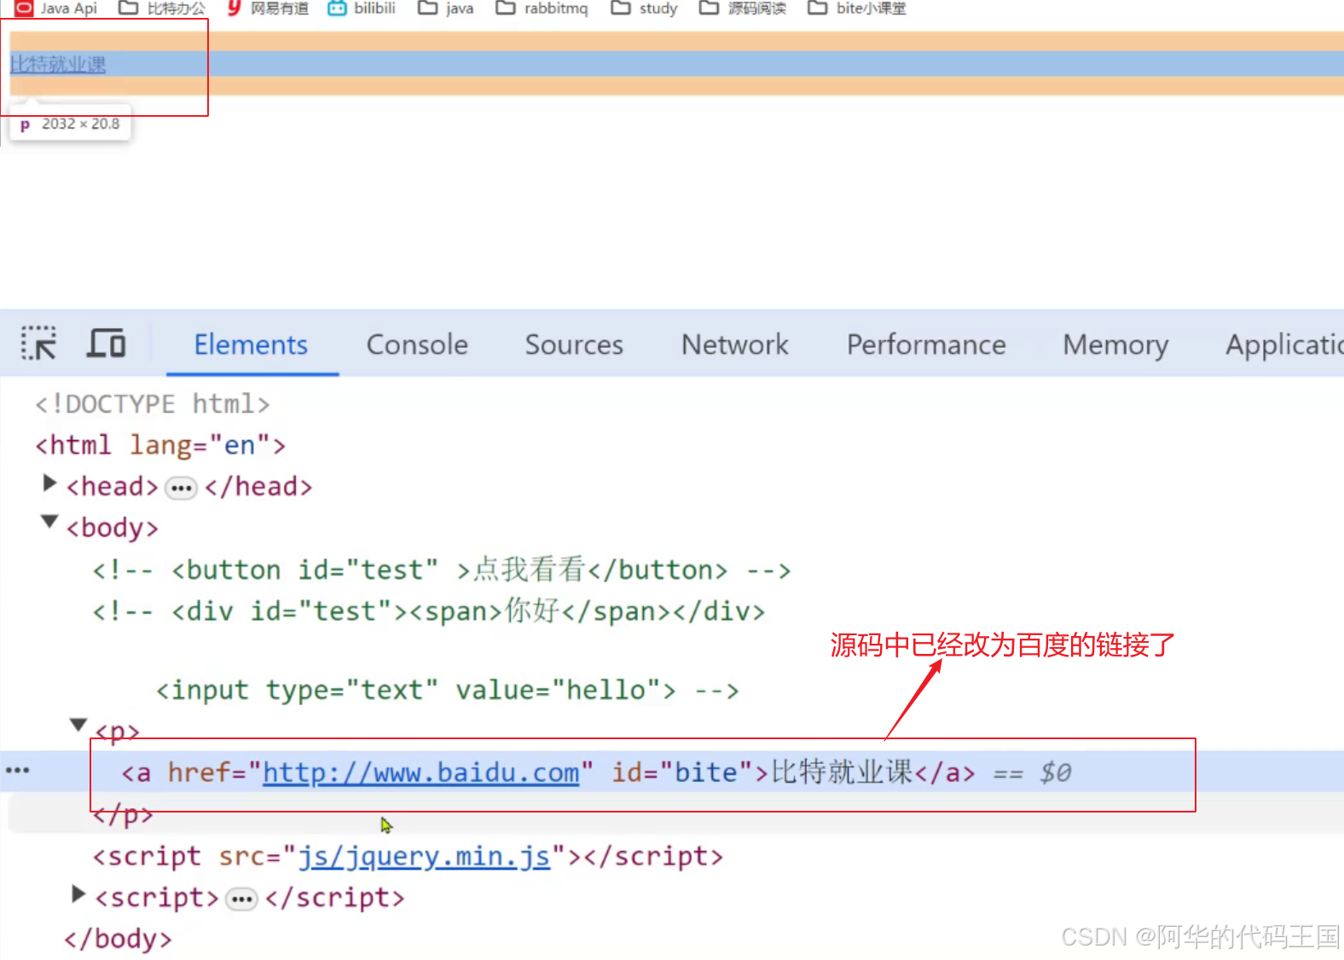Viewport: 1344px width, 960px height.
Task: Open the three-dot menu beside the selected row
Action: click(17, 771)
